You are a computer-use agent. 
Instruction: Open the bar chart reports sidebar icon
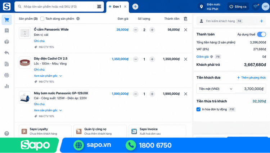pyautogui.click(x=7, y=86)
